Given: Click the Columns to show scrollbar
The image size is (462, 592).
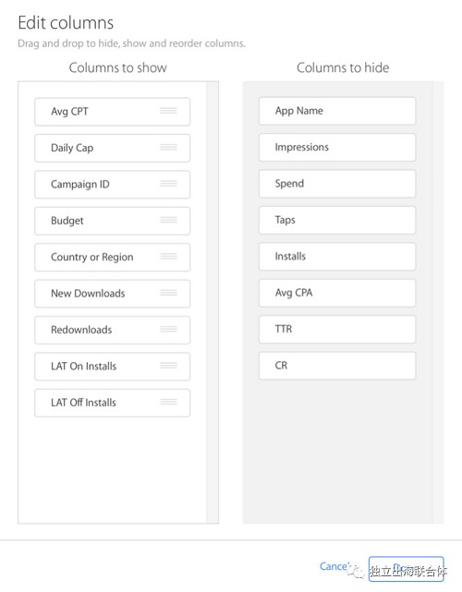Looking at the screenshot, I should (213, 302).
